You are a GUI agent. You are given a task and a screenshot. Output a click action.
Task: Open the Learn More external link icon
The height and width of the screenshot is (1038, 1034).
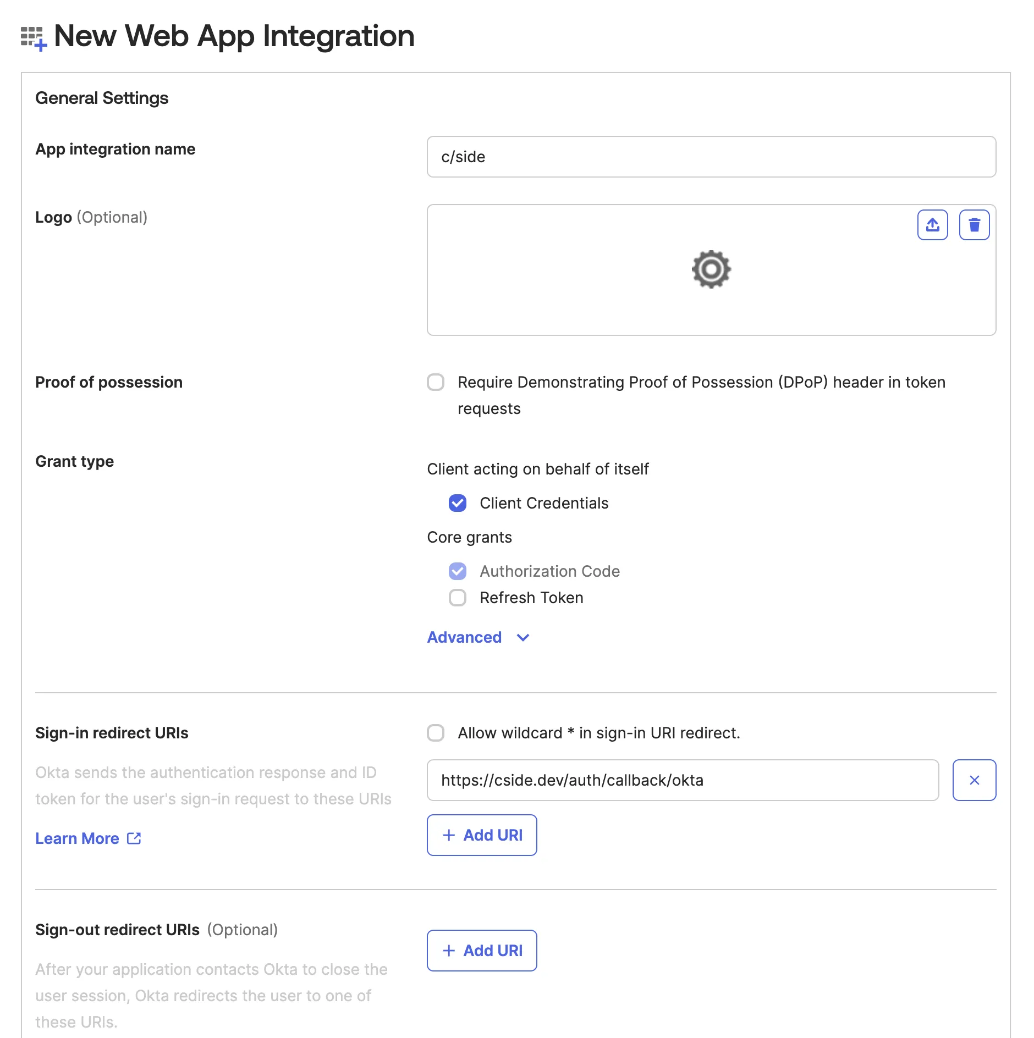pos(134,838)
